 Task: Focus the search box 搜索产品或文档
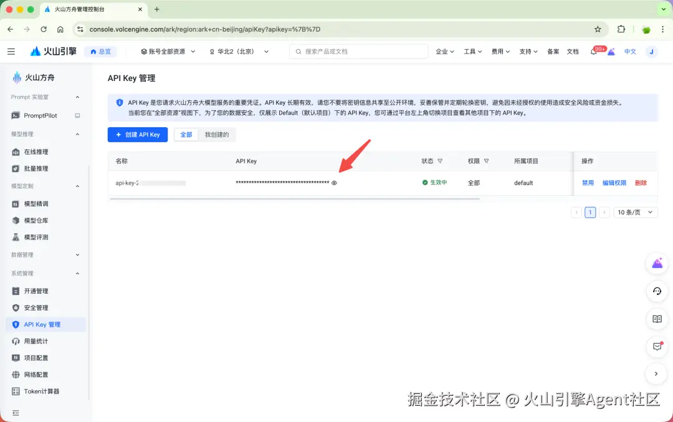pyautogui.click(x=359, y=52)
